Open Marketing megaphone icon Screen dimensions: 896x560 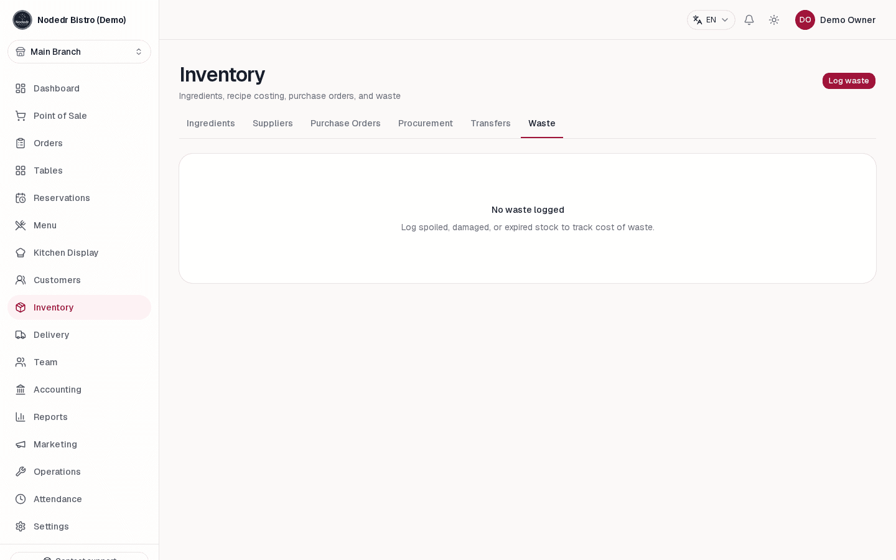point(21,444)
